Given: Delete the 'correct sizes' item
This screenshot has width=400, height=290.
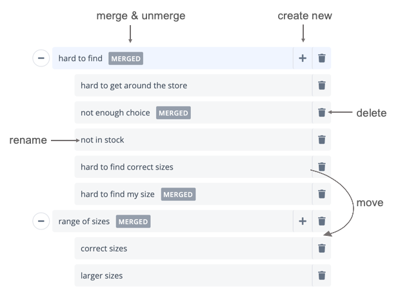Looking at the screenshot, I should 322,249.
